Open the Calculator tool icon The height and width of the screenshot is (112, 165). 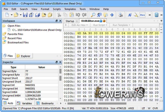point(156,15)
